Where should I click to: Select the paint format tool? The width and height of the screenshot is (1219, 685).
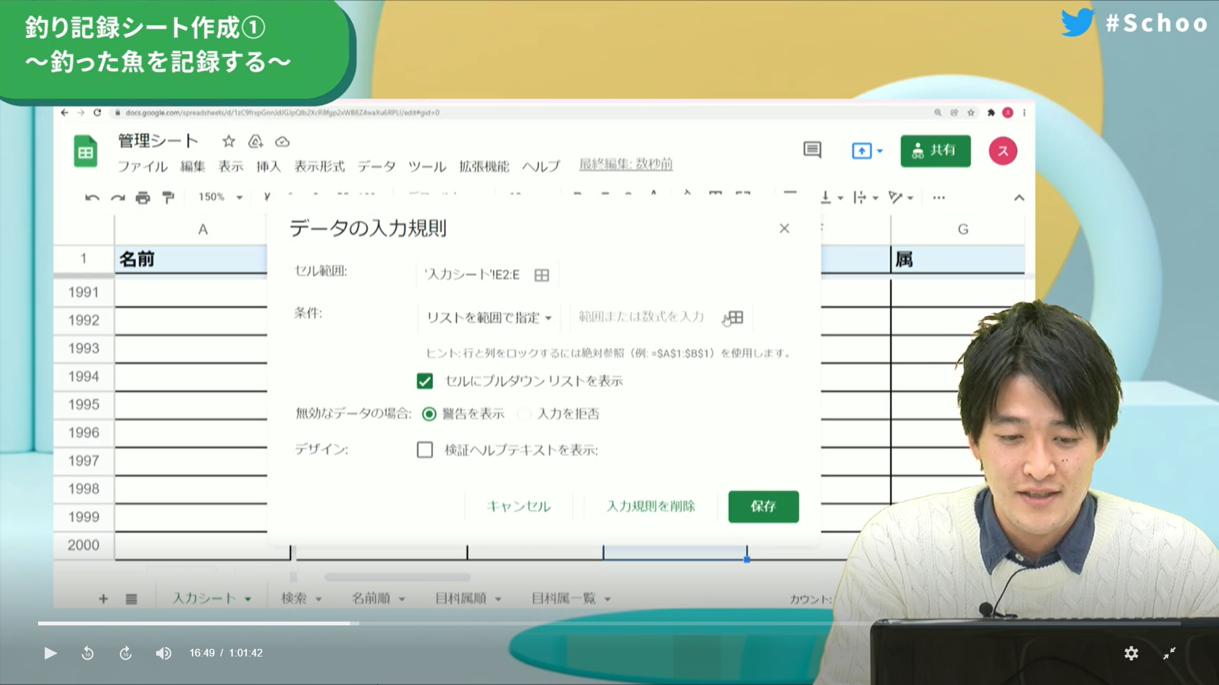point(168,198)
